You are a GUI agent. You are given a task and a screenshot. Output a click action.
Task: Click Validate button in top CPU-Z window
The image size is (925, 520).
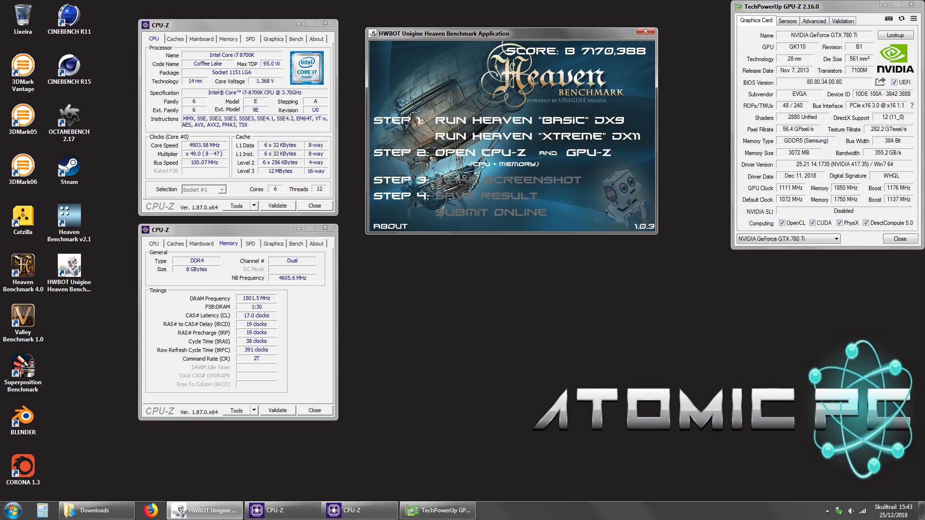(x=277, y=206)
